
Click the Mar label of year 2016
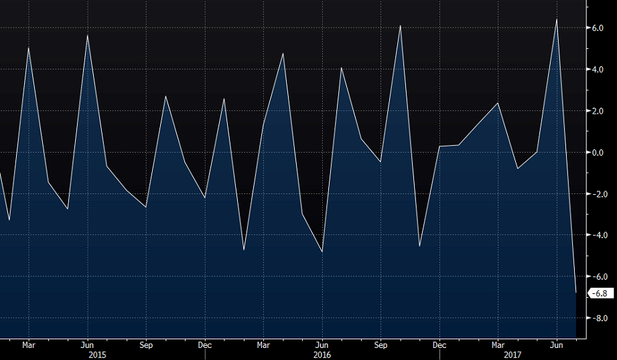coord(263,345)
